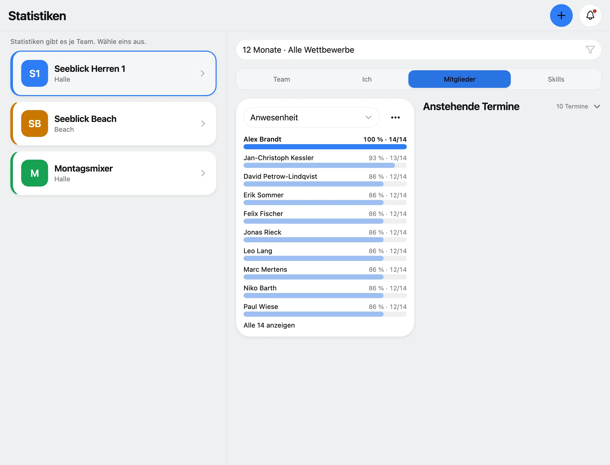Select the Montagsmixer team card
This screenshot has height=465, width=610.
click(x=113, y=173)
